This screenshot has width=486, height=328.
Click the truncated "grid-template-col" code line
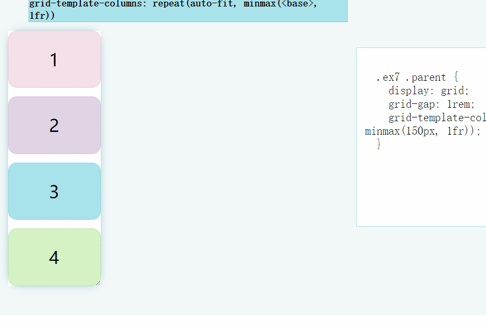437,118
